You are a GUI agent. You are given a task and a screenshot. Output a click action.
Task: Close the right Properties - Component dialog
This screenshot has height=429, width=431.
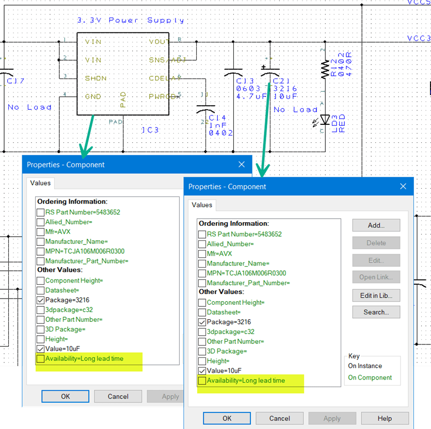click(403, 187)
